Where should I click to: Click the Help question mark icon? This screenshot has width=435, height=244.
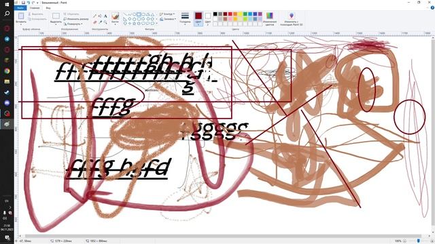point(432,7)
